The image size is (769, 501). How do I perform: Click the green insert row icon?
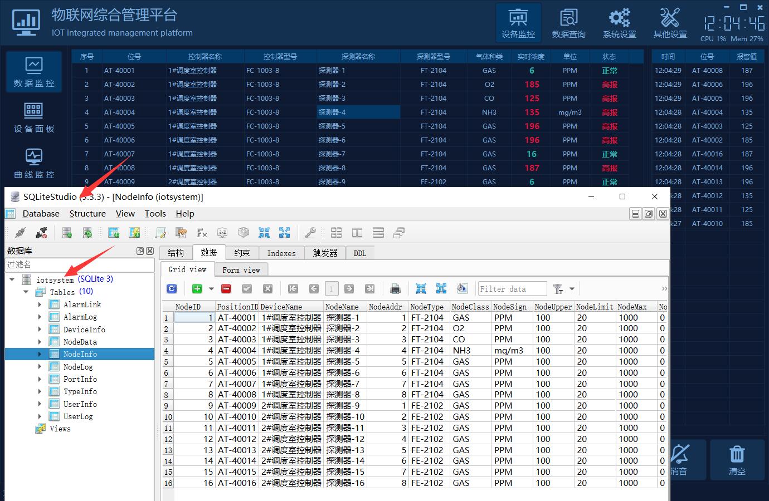click(x=197, y=288)
